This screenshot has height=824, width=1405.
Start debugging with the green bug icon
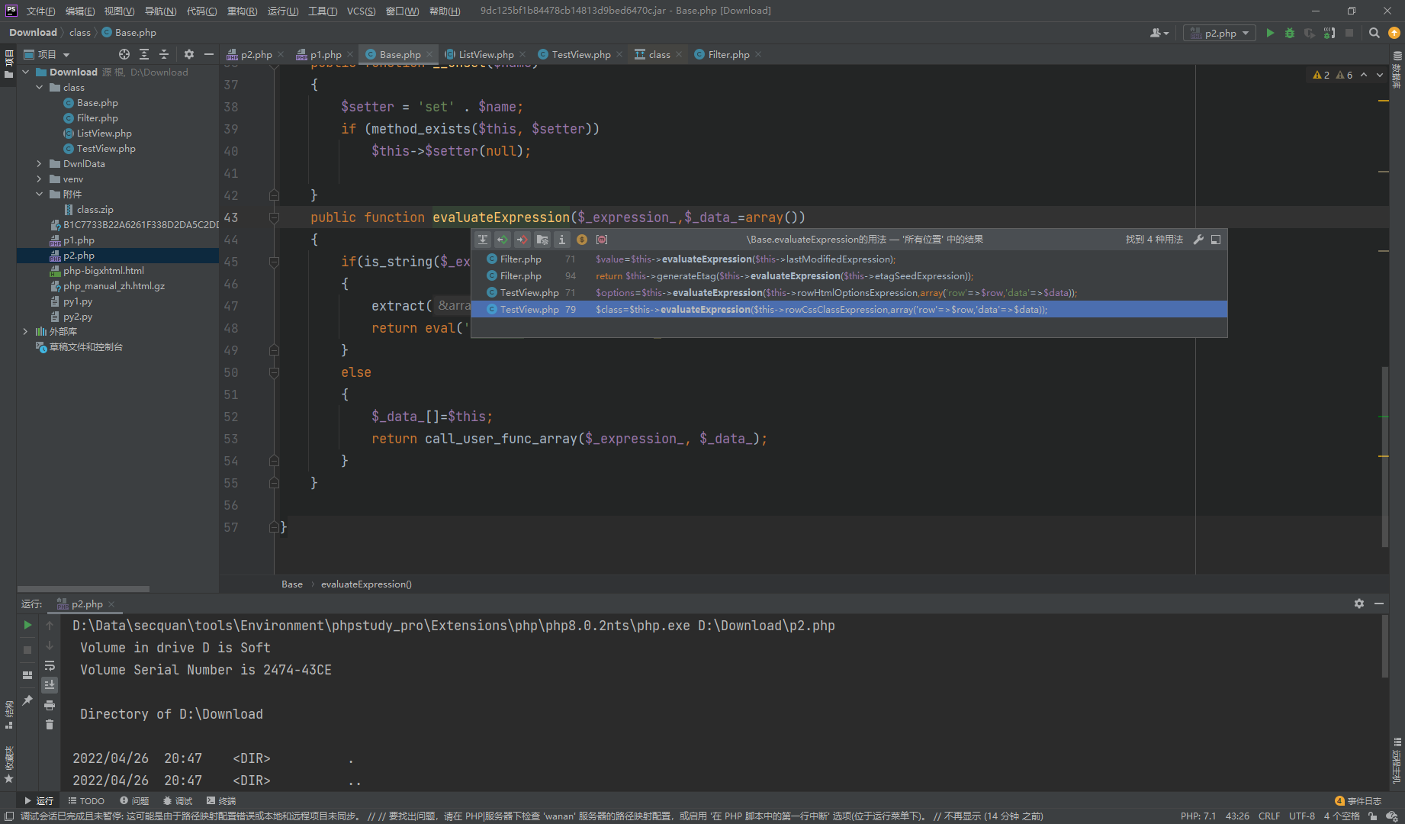(x=1290, y=33)
